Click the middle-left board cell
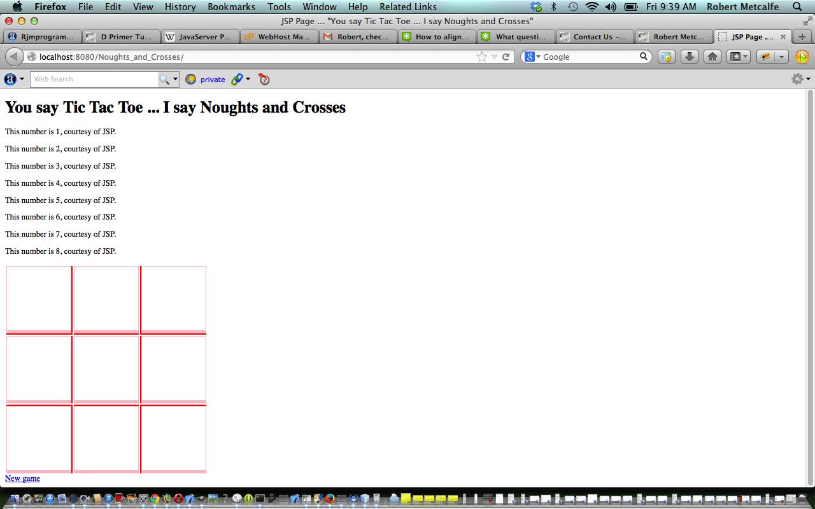Viewport: 815px width, 509px height. pos(39,368)
